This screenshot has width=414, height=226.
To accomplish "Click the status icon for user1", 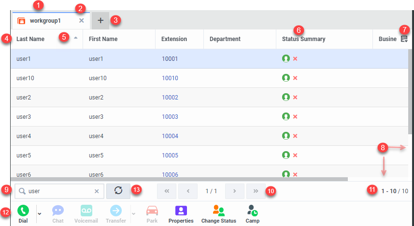I will 286,58.
